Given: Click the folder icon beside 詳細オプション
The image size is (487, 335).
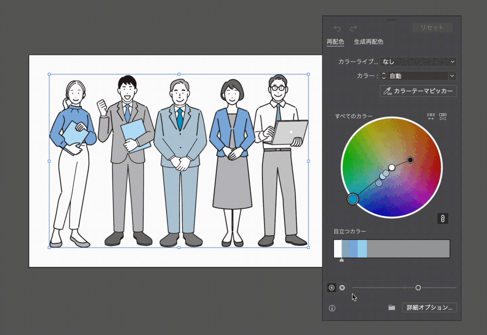Looking at the screenshot, I should [391, 307].
